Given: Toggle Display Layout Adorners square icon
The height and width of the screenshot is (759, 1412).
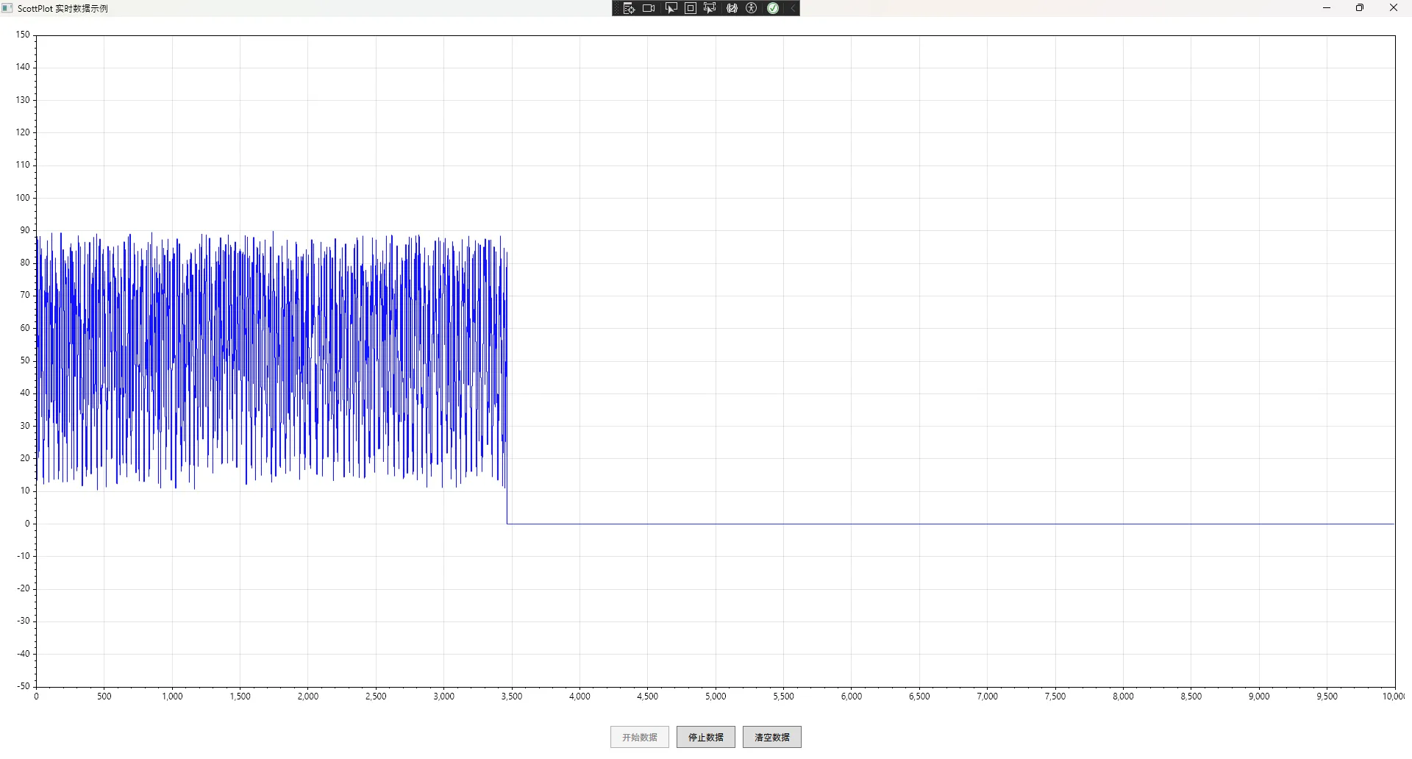Looking at the screenshot, I should click(691, 8).
